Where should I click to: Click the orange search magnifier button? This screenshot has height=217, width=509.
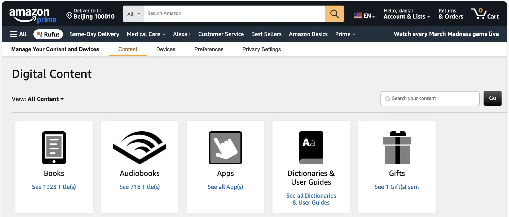[334, 14]
